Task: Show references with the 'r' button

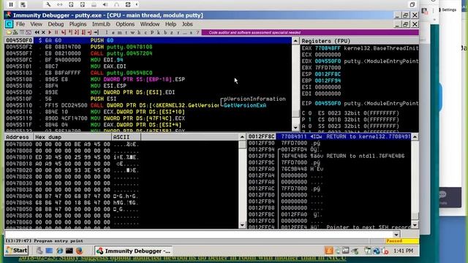Action: coord(178,32)
